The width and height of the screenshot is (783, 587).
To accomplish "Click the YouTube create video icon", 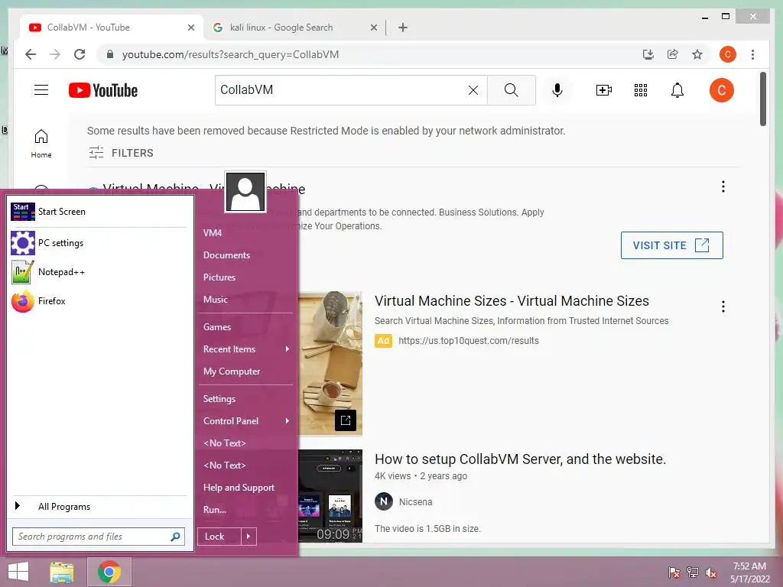I will coord(604,90).
